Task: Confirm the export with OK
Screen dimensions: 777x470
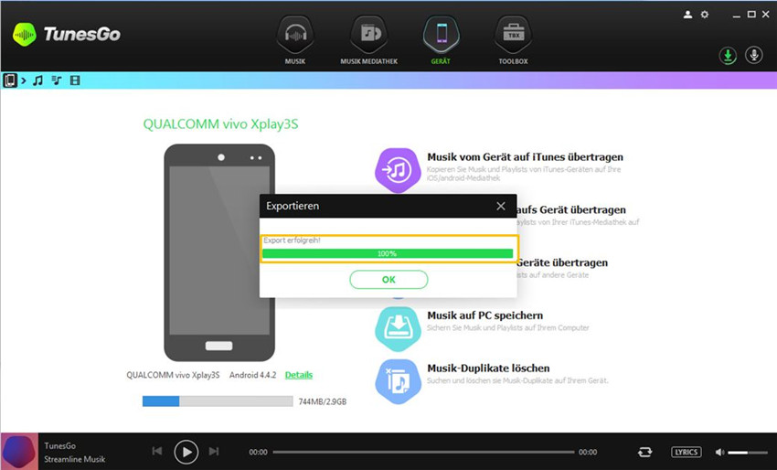Action: pyautogui.click(x=388, y=280)
